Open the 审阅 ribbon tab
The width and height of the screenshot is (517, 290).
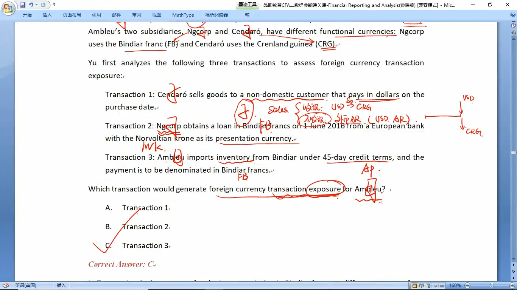click(x=137, y=15)
